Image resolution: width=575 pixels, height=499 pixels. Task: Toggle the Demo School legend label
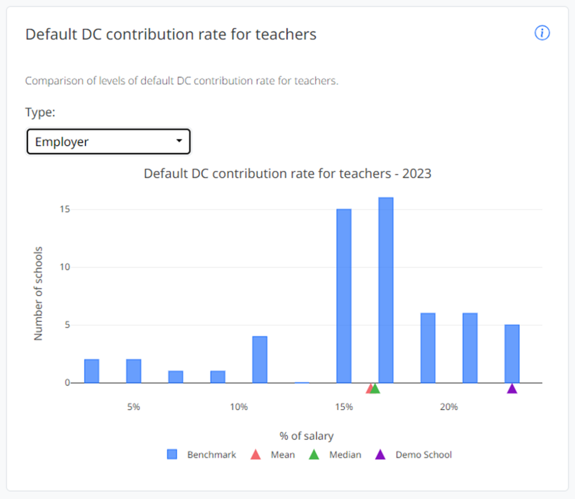[423, 455]
